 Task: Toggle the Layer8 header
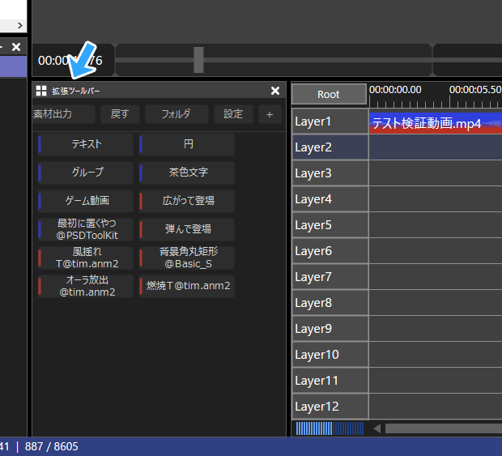330,303
